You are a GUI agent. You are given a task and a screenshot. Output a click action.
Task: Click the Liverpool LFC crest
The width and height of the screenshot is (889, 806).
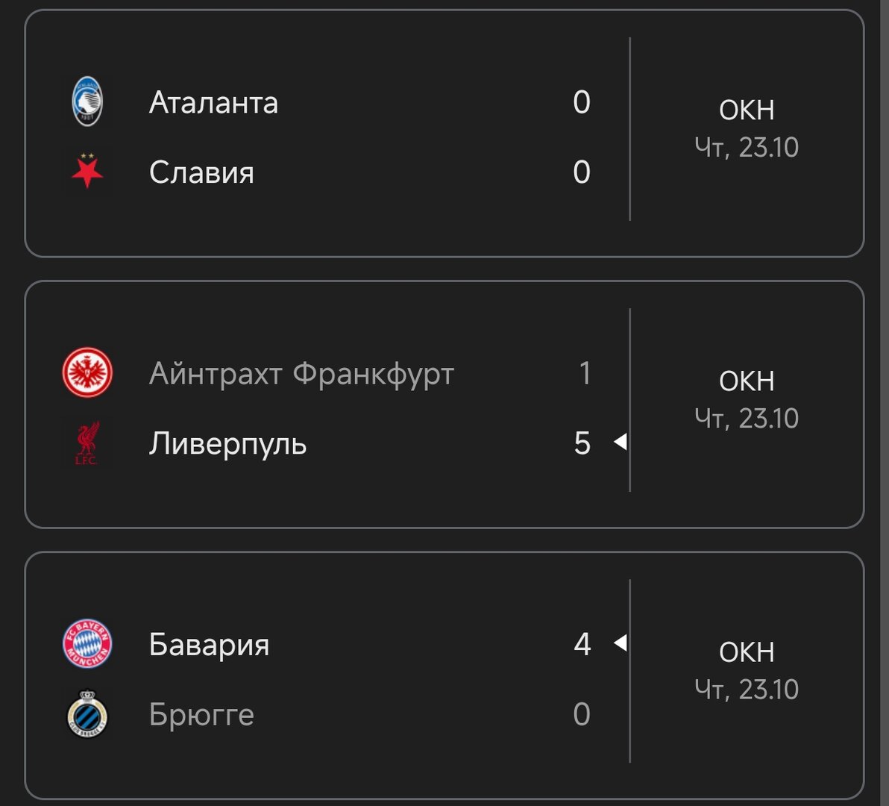click(87, 443)
